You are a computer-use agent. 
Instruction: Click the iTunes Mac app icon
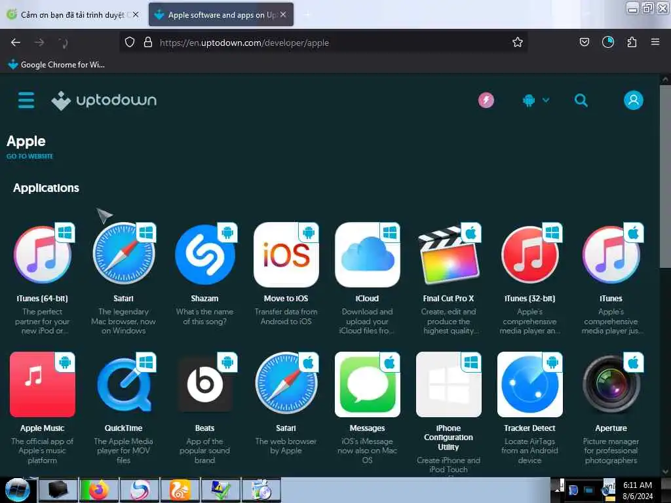click(611, 255)
